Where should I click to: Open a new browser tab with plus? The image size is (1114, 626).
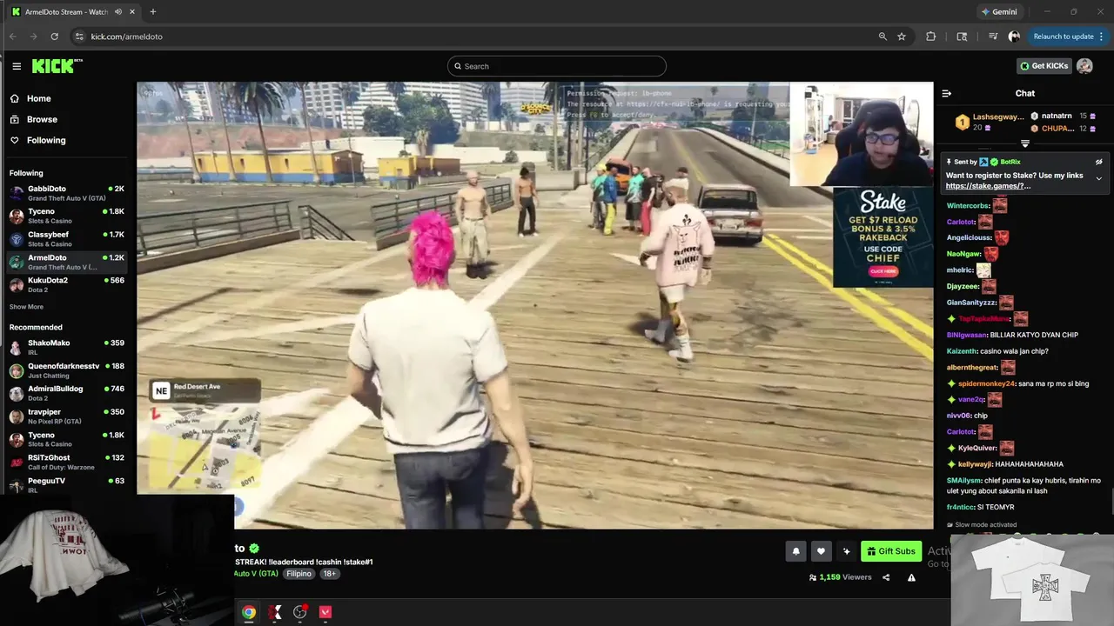point(153,11)
